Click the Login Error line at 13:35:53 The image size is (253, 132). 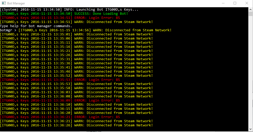tap(60, 80)
